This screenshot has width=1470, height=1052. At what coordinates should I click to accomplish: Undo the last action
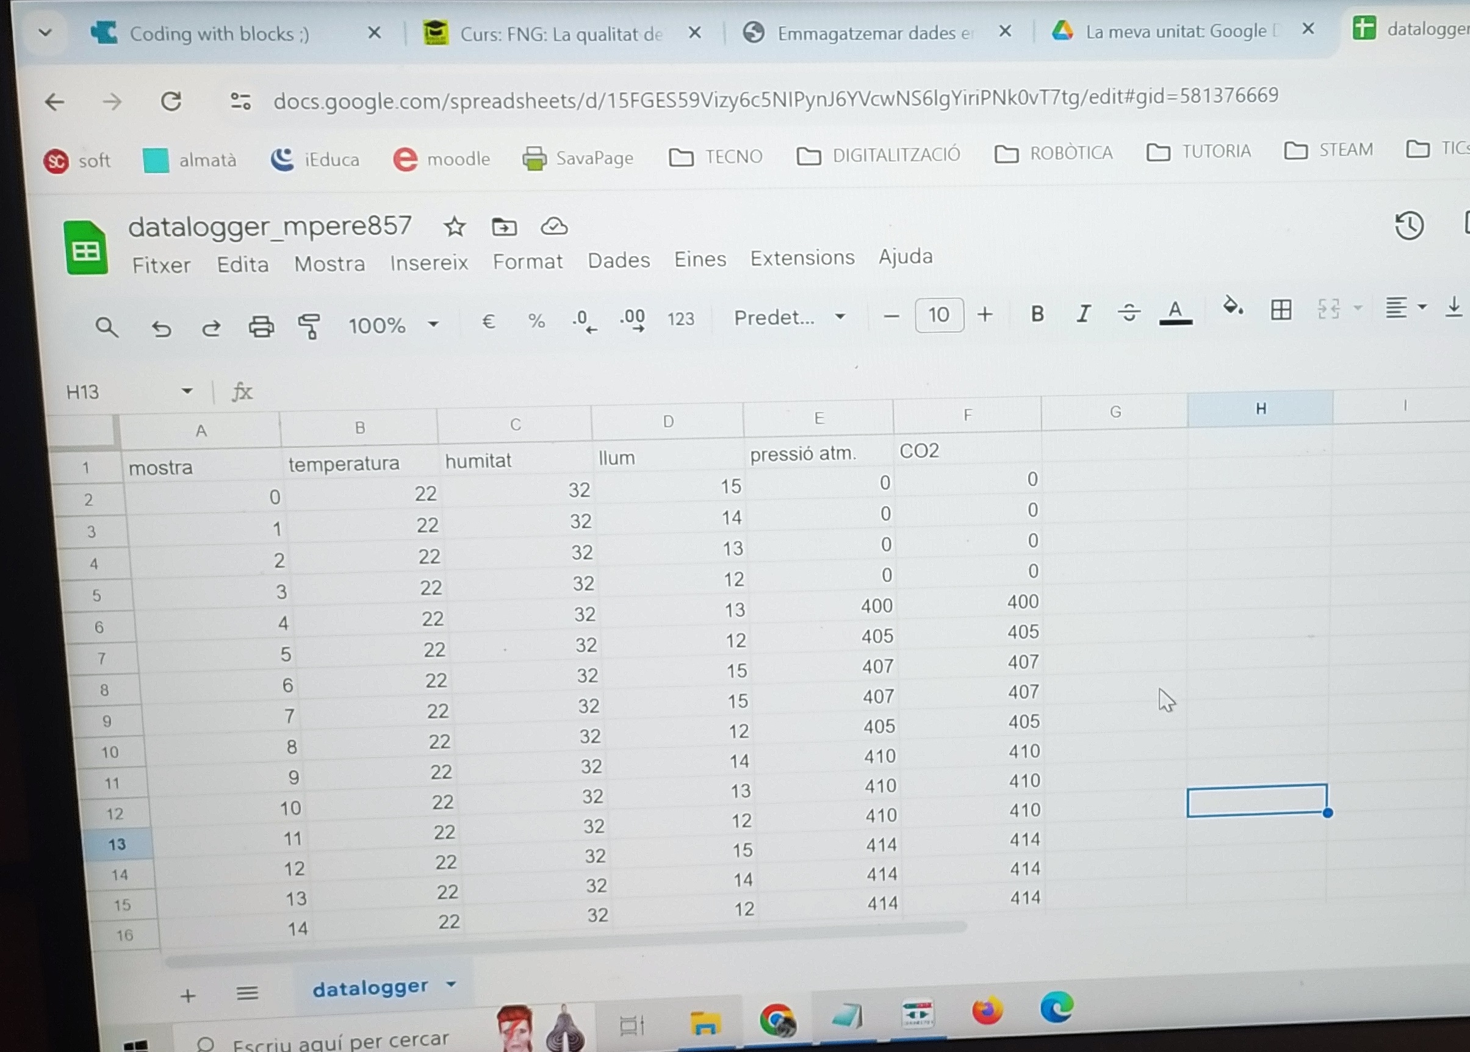click(x=161, y=329)
